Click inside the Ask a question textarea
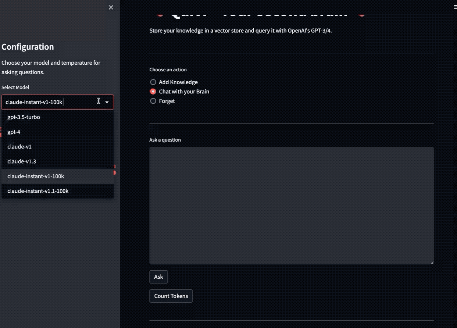 pos(291,205)
